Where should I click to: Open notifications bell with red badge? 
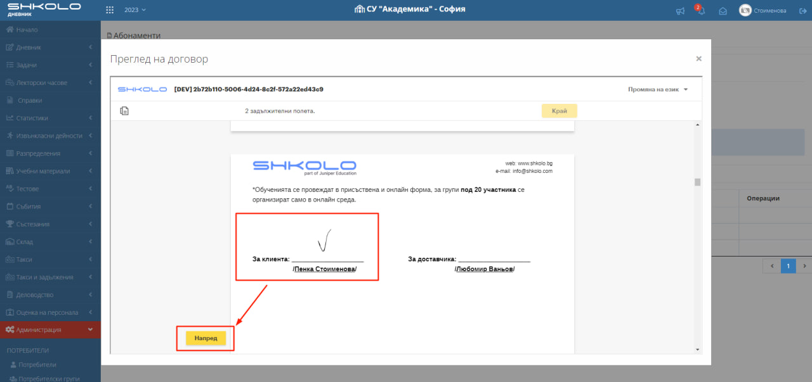coord(701,11)
